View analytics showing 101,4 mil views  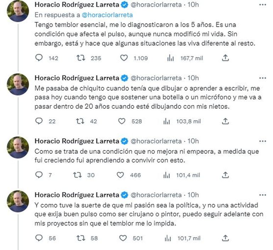[x=167, y=175]
